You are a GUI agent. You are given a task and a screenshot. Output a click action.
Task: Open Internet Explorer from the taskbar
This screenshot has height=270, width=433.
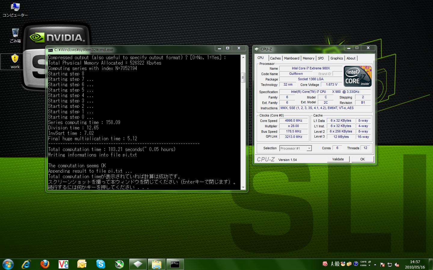pos(26,264)
